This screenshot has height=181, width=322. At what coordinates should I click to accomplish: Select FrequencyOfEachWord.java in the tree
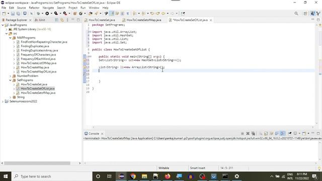(38, 59)
